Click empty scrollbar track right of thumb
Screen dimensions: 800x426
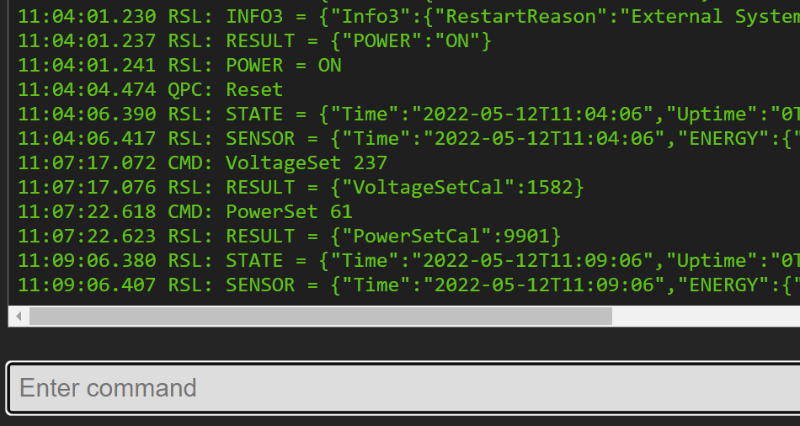[707, 317]
